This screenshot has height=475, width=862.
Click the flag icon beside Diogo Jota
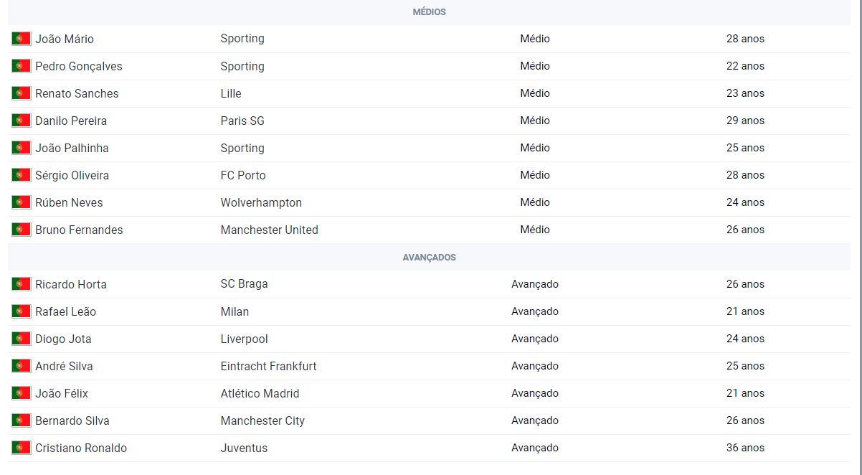[x=22, y=339]
